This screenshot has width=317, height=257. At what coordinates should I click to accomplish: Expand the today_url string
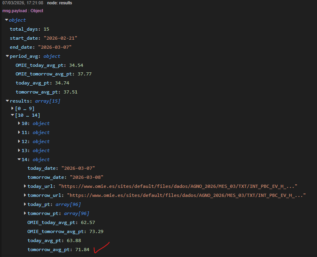click(25, 186)
